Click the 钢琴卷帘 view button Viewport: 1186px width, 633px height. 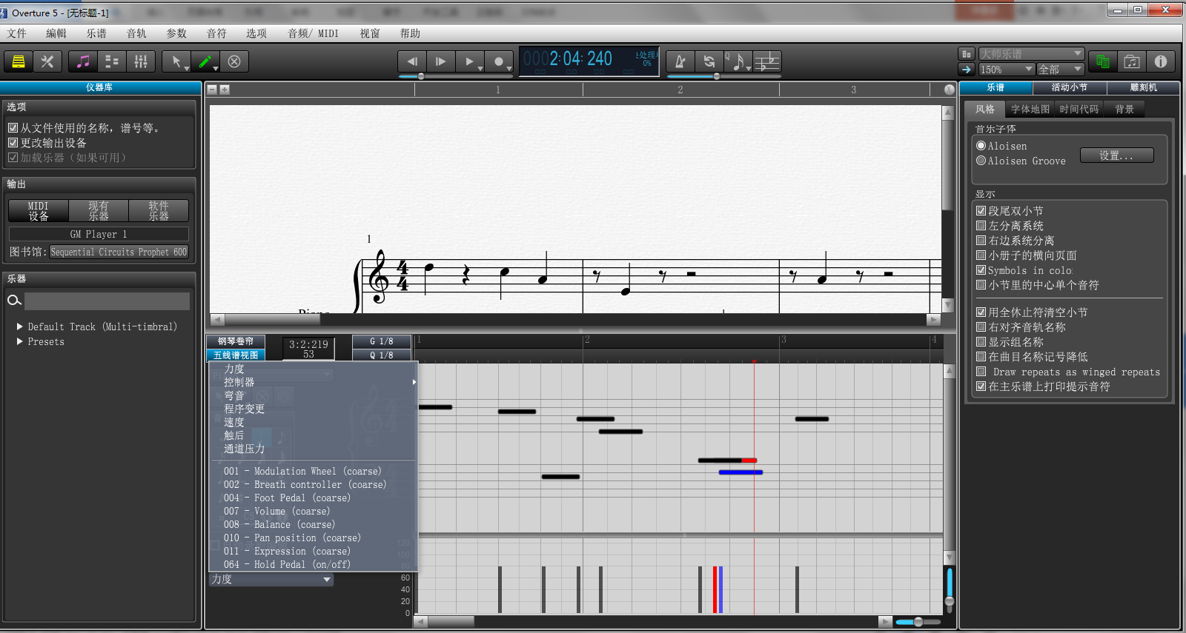(x=236, y=341)
